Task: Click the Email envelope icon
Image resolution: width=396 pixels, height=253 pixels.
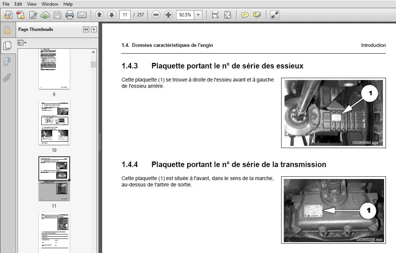Action: 82,15
